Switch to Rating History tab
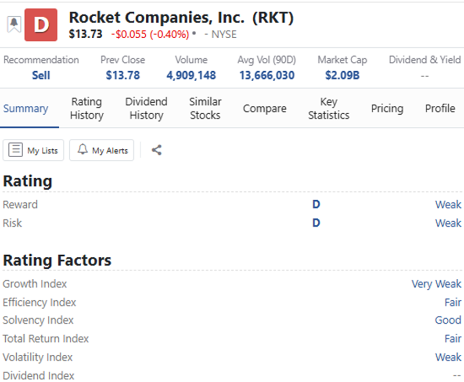Image resolution: width=464 pixels, height=382 pixels. click(87, 108)
